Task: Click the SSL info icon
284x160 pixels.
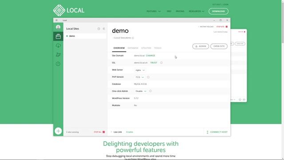Action: [x=161, y=63]
